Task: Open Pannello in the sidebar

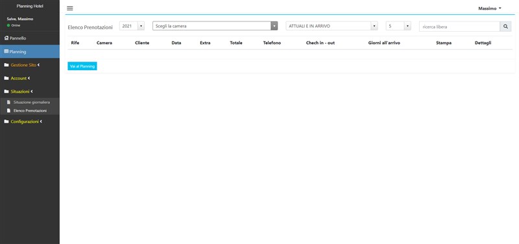Action: (x=30, y=38)
